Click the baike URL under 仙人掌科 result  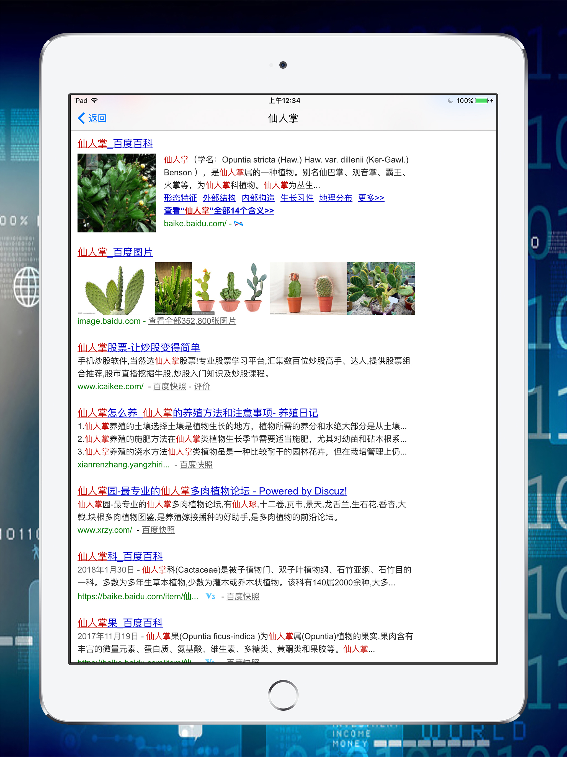point(138,597)
